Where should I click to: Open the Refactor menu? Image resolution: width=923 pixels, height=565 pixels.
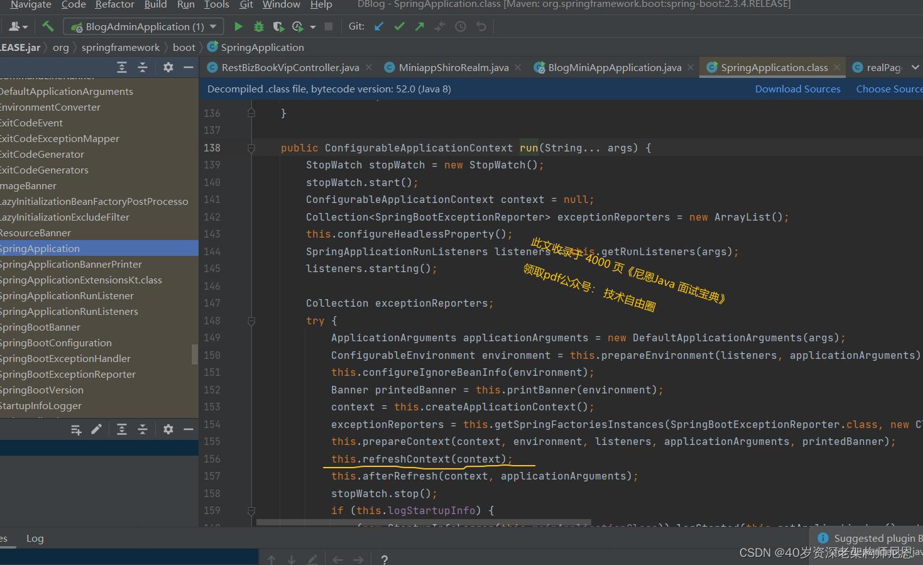point(114,5)
